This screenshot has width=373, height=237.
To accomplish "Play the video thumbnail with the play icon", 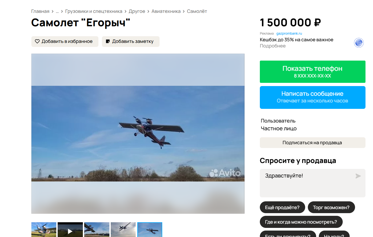I will pos(70,230).
